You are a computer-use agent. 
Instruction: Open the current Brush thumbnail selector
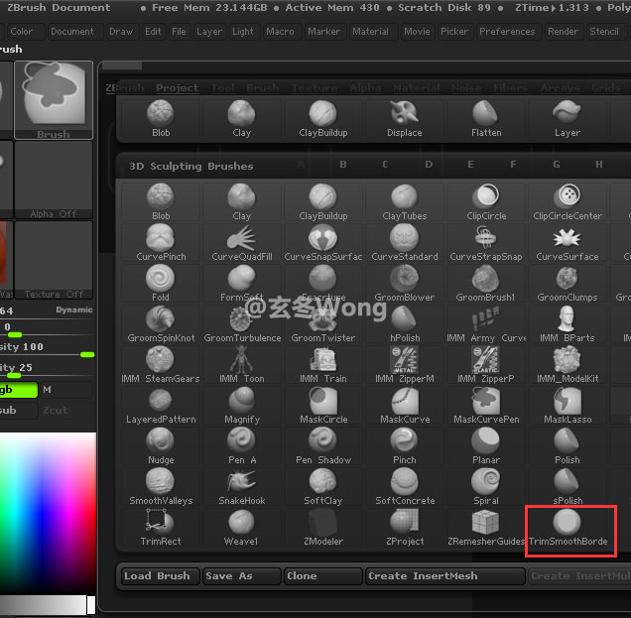click(54, 100)
